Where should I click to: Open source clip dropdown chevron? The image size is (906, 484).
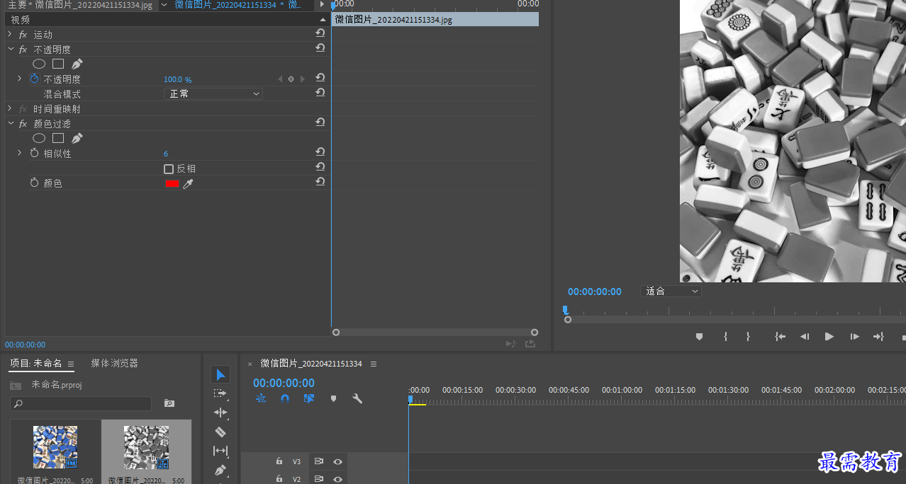[164, 5]
